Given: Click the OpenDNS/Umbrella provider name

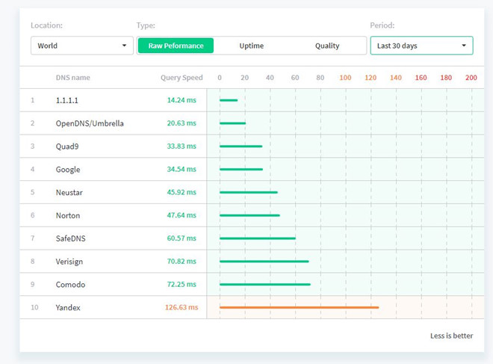Looking at the screenshot, I should coord(90,123).
